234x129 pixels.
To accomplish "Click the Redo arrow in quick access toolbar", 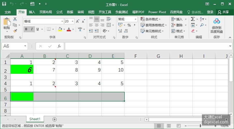I will 22,4.
